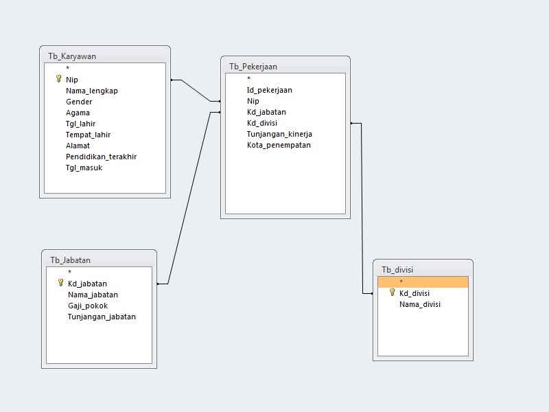Image resolution: width=549 pixels, height=412 pixels.
Task: Select the Nama_divisi field in Tb_divisi
Action: point(419,304)
